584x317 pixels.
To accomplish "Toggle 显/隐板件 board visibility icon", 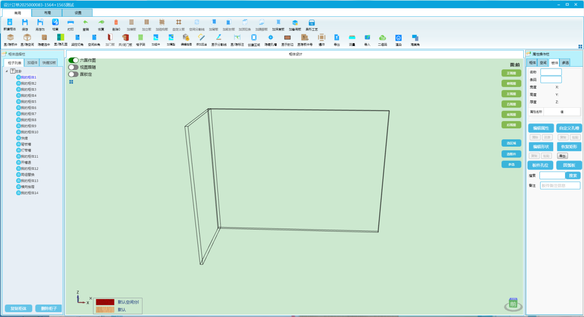I will pos(11,38).
